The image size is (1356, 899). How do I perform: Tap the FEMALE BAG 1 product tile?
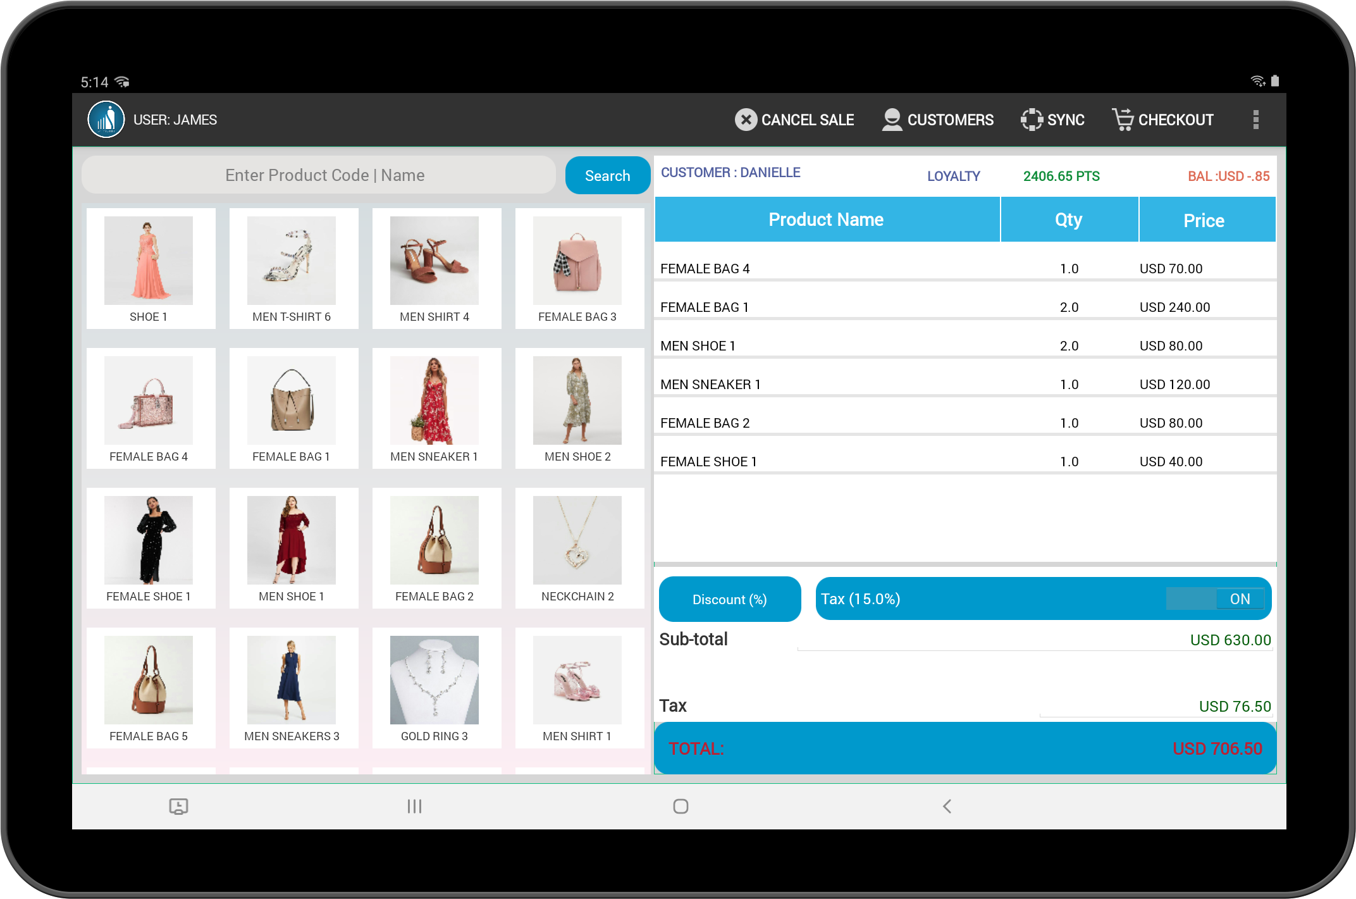[294, 408]
